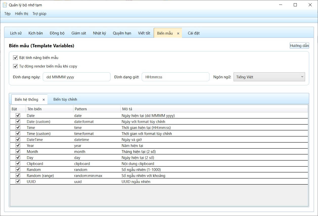The height and width of the screenshot is (216, 318).
Task: Click the Định dạng ngày input field
Action: pos(77,77)
